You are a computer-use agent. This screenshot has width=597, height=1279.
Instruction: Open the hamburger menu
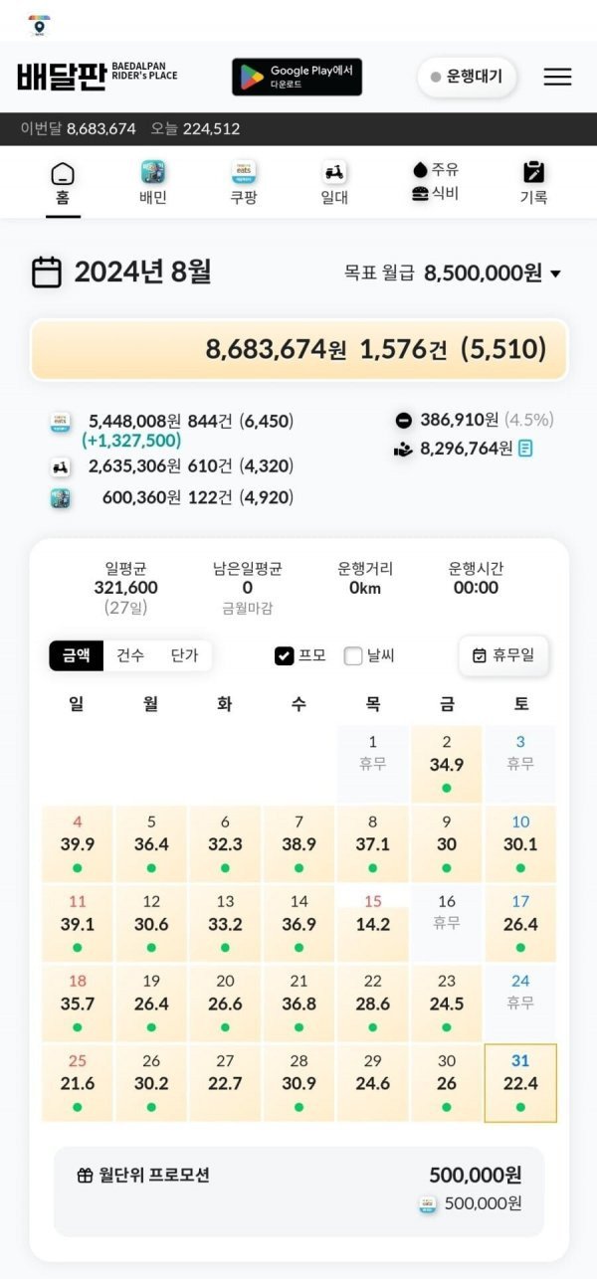(557, 77)
